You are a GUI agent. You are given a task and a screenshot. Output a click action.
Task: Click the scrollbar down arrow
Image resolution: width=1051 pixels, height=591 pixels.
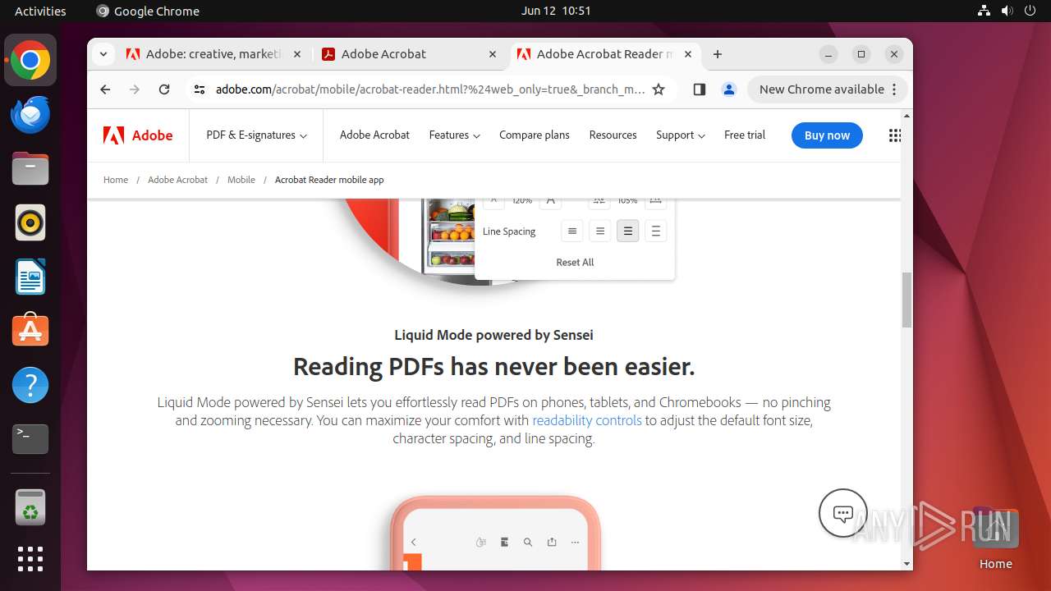[906, 564]
